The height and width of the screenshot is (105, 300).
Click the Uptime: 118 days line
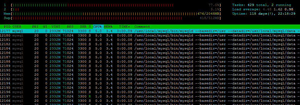[x=264, y=14]
